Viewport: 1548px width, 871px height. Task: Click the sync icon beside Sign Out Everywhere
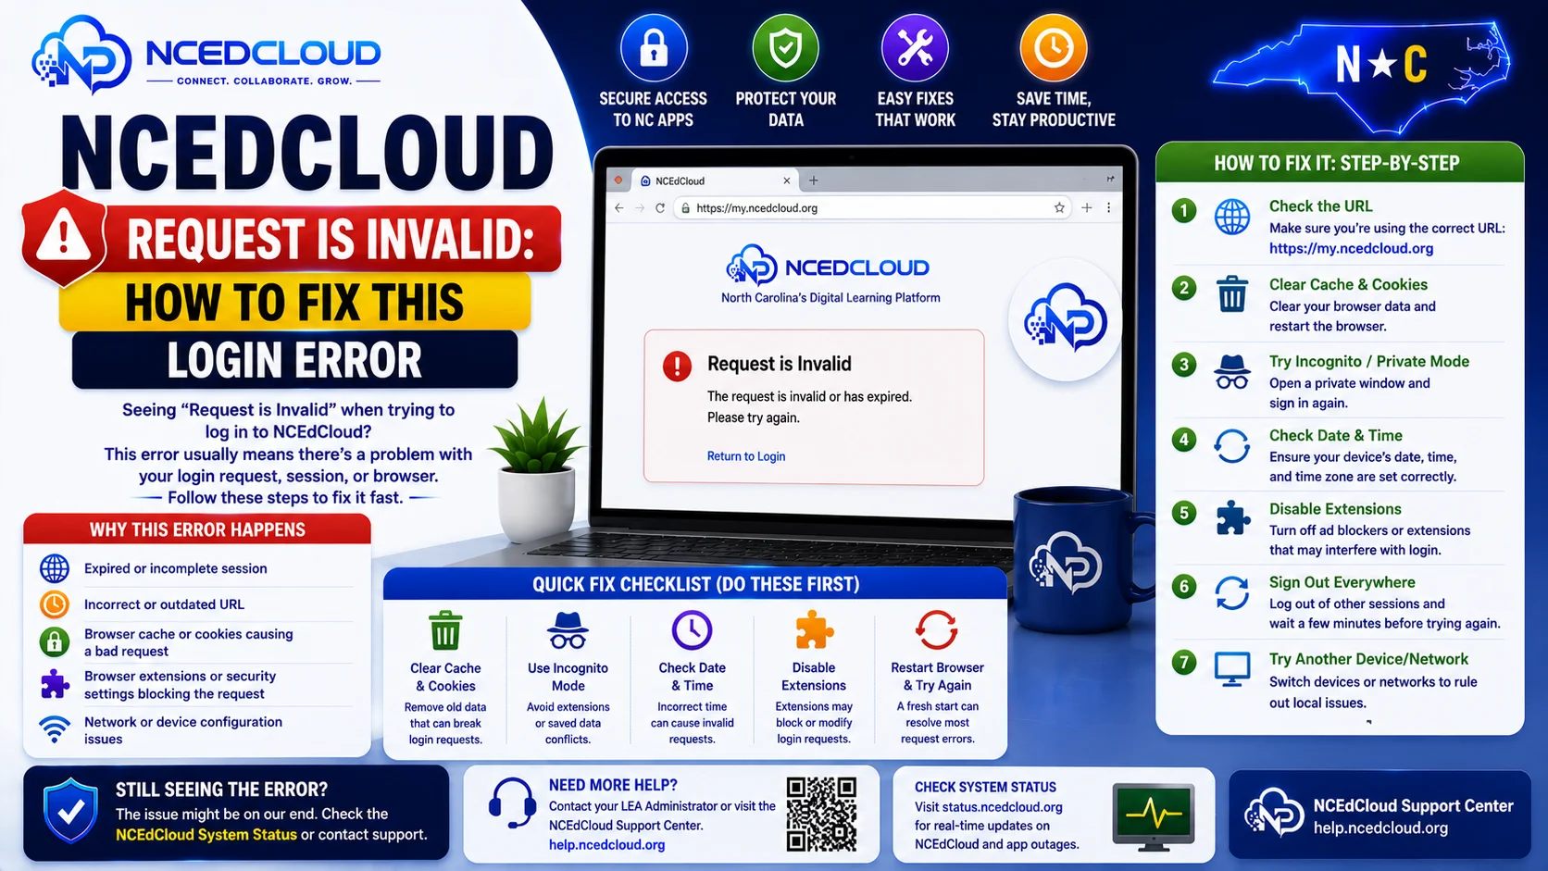tap(1232, 592)
